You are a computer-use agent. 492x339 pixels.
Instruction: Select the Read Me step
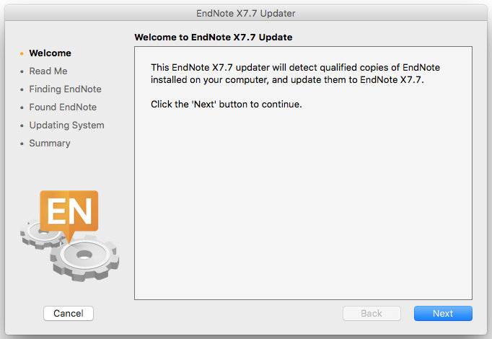point(48,71)
